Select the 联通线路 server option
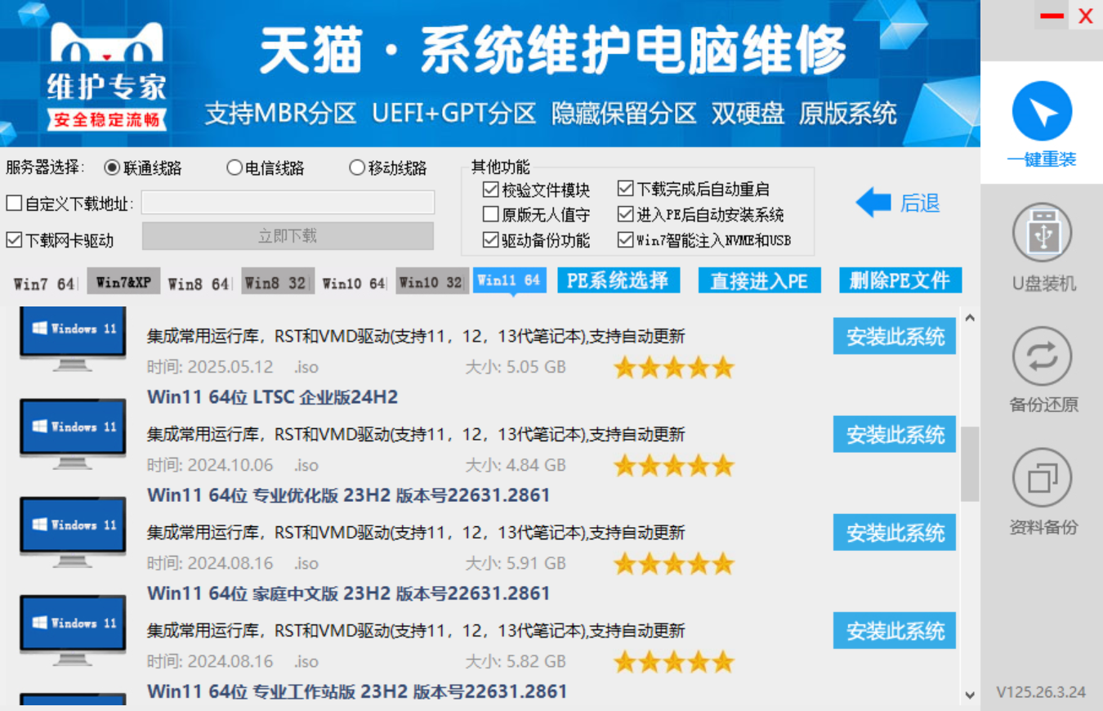Viewport: 1103px width, 711px height. click(x=143, y=168)
